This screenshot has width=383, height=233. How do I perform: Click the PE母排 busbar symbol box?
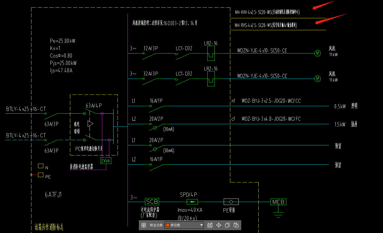[x=231, y=202]
